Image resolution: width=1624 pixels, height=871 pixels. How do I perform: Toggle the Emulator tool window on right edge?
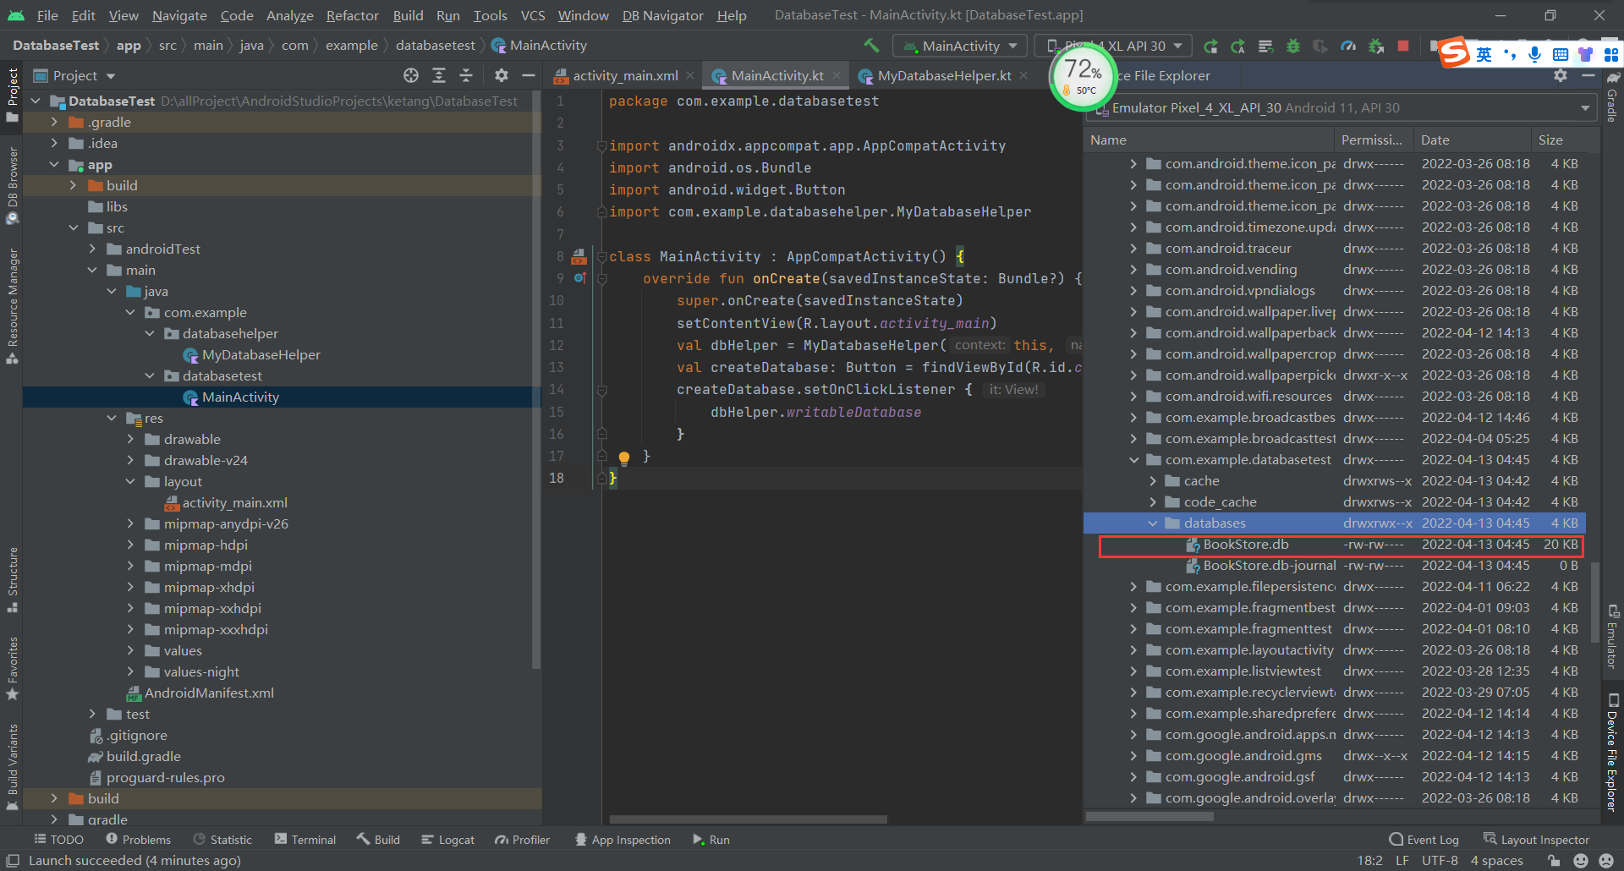pyautogui.click(x=1613, y=636)
